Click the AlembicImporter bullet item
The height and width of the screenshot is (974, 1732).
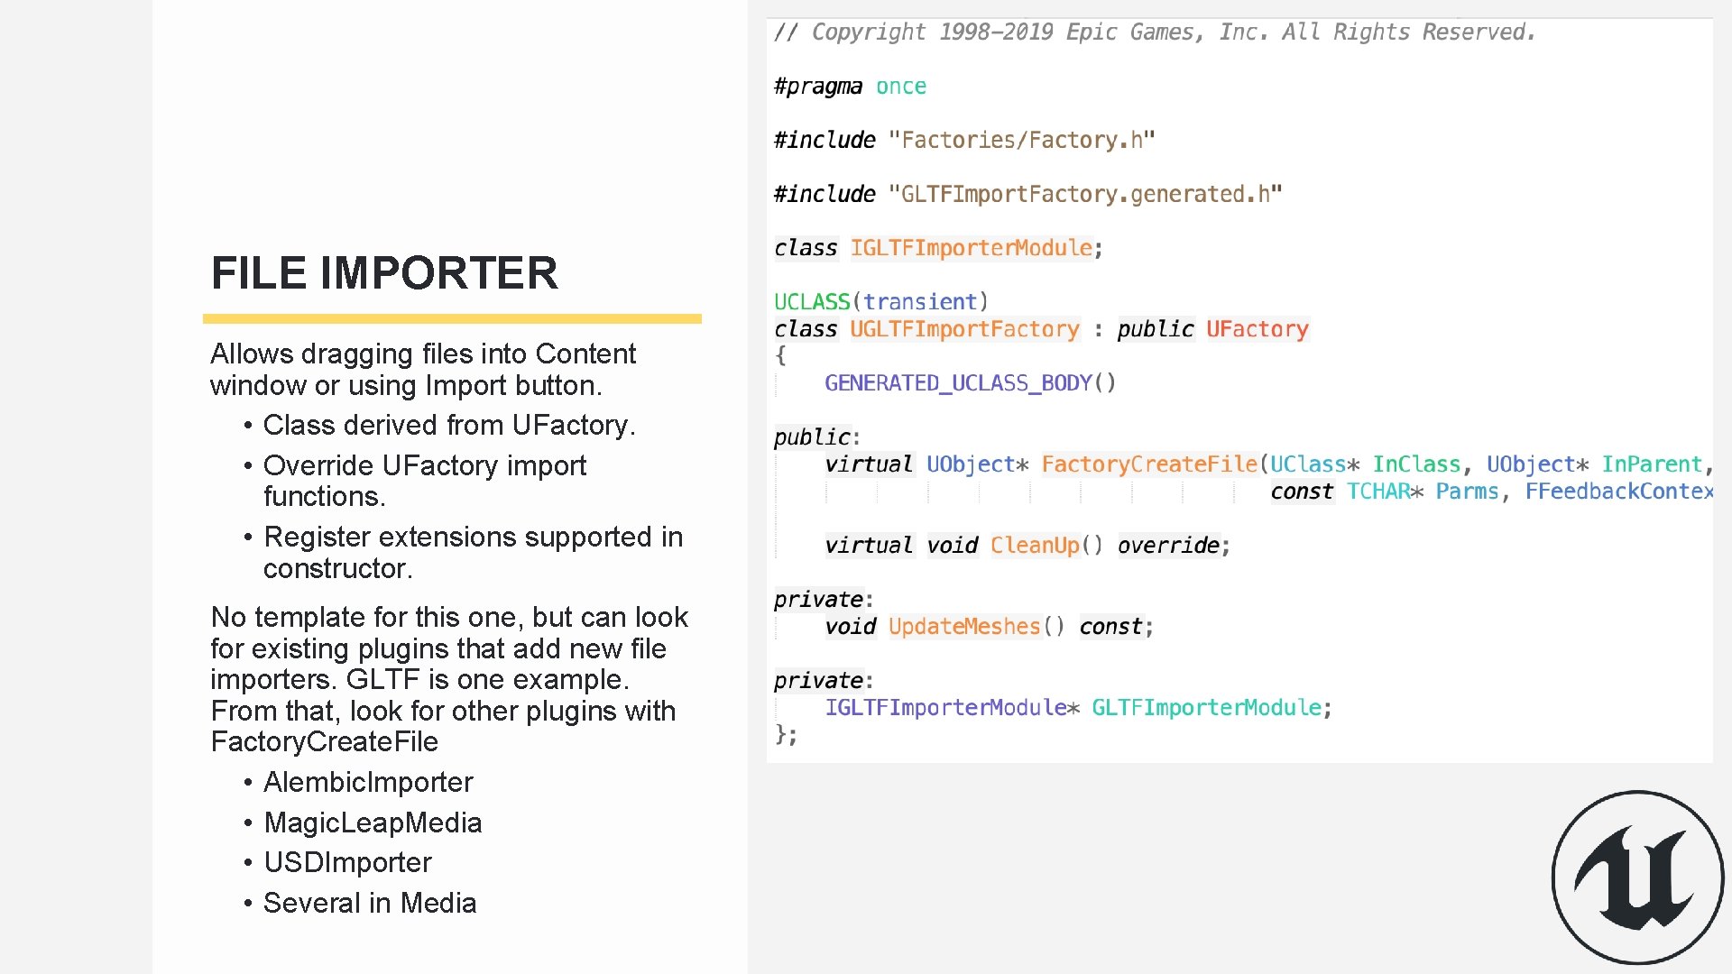click(x=367, y=782)
